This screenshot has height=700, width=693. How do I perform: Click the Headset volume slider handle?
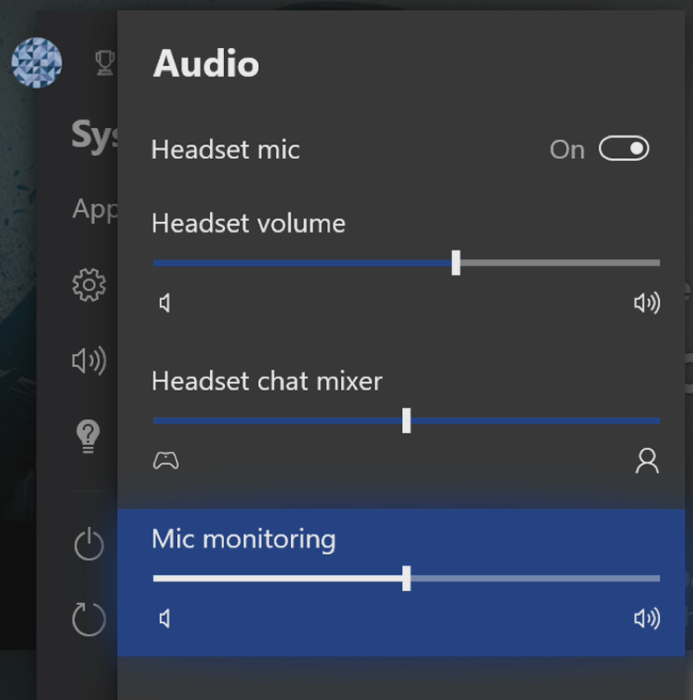[456, 263]
